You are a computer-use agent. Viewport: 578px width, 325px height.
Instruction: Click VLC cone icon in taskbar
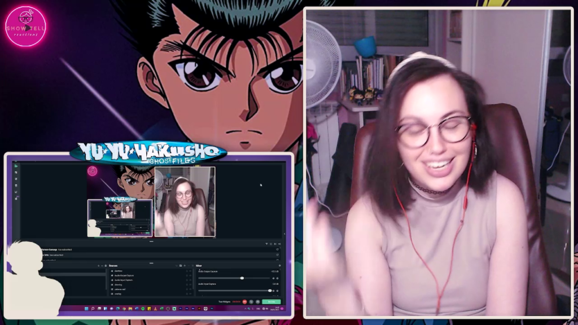(x=156, y=309)
